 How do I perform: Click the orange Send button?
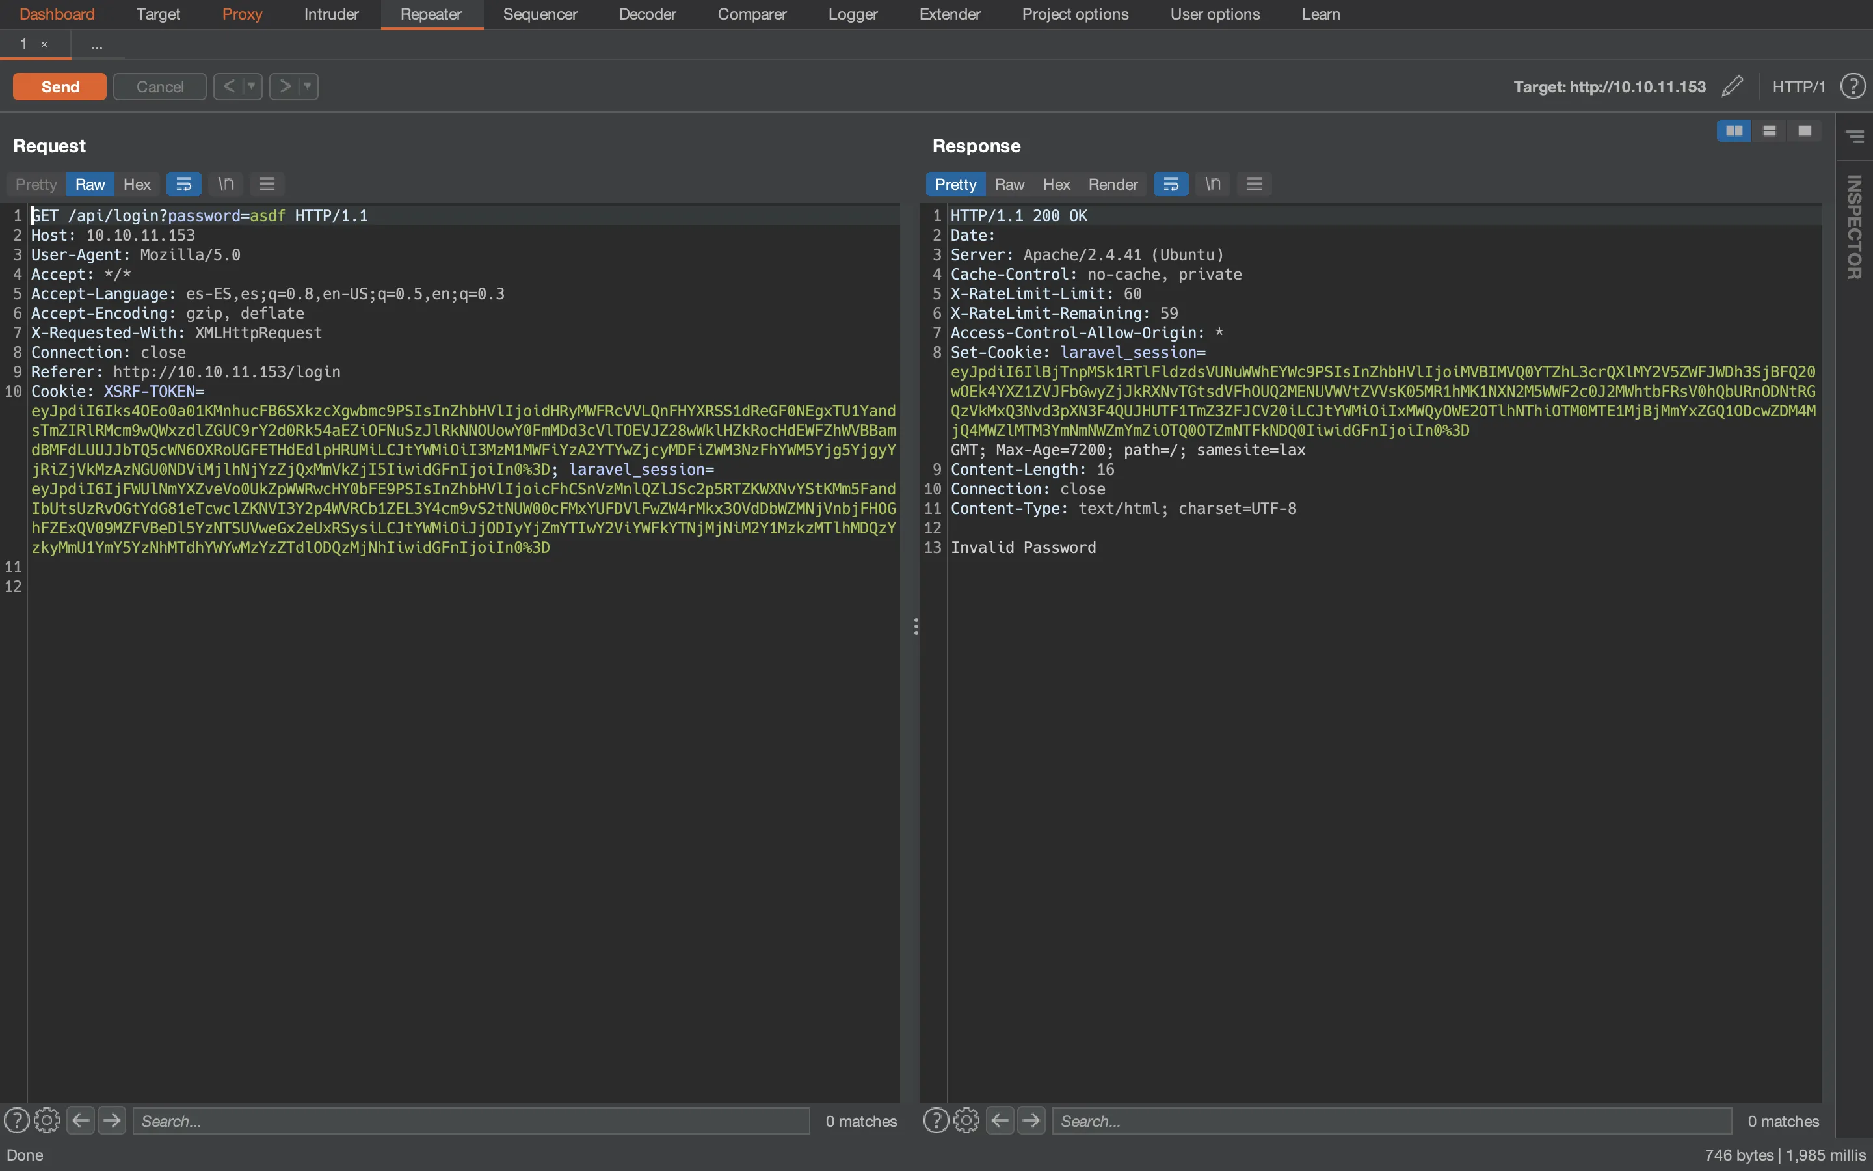click(x=60, y=87)
